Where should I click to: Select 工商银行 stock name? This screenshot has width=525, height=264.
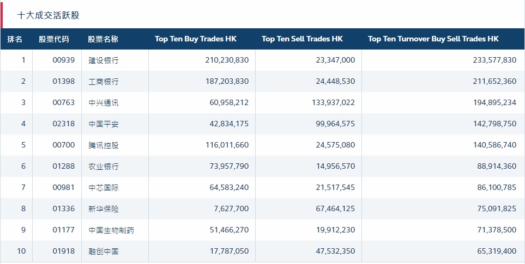coord(104,82)
